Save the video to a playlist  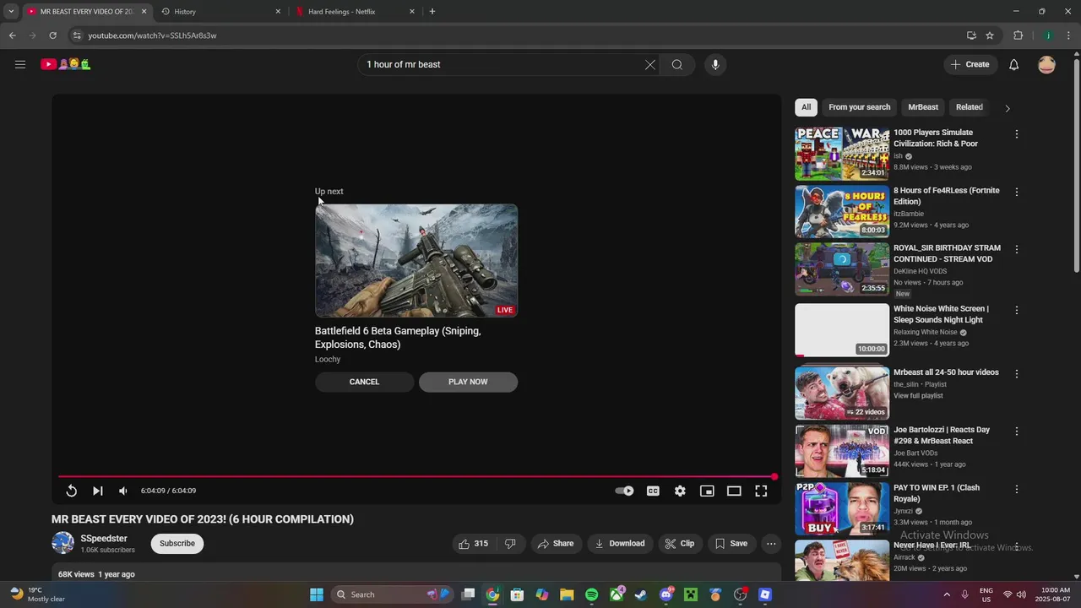[731, 544]
